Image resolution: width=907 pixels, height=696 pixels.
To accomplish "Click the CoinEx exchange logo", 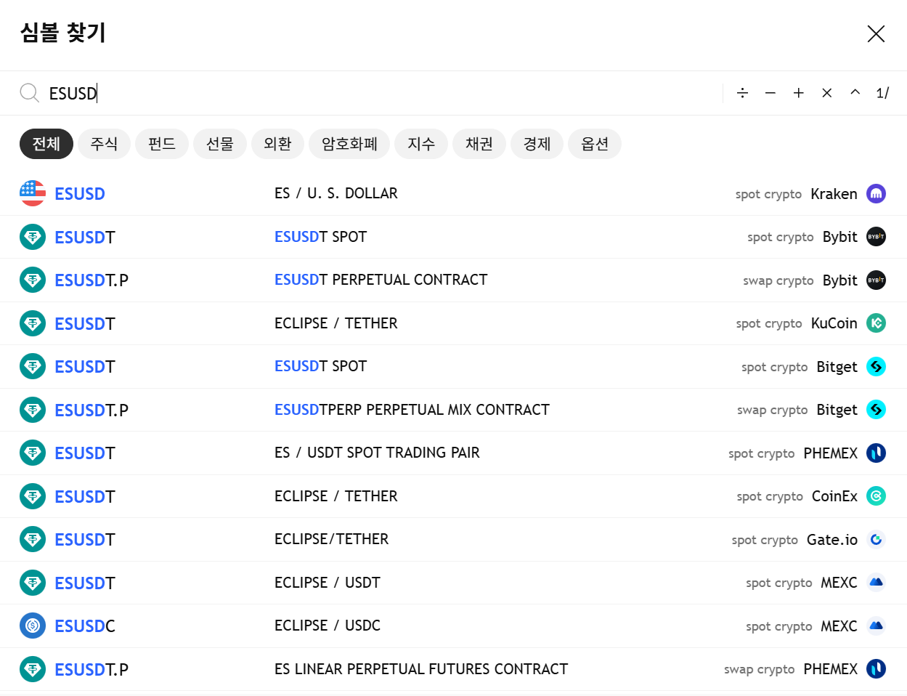I will pyautogui.click(x=877, y=496).
